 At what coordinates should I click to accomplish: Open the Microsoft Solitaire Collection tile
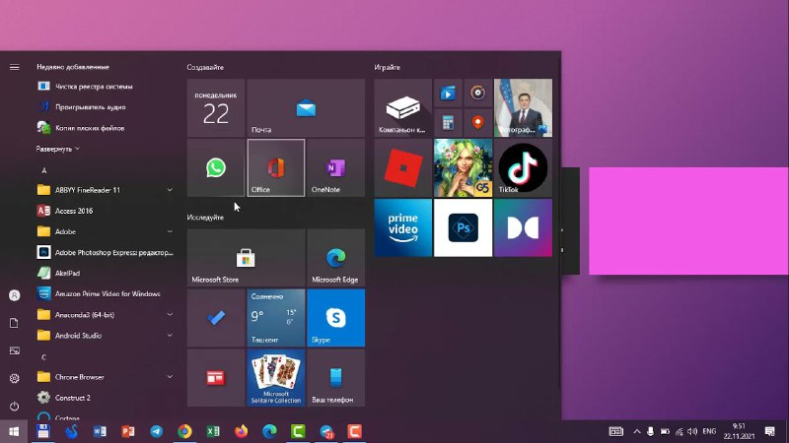(276, 378)
